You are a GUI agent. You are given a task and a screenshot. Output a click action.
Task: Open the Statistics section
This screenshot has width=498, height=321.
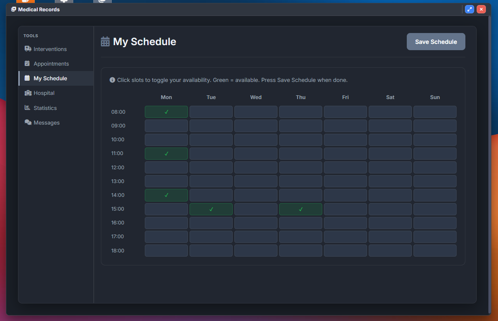(56, 108)
